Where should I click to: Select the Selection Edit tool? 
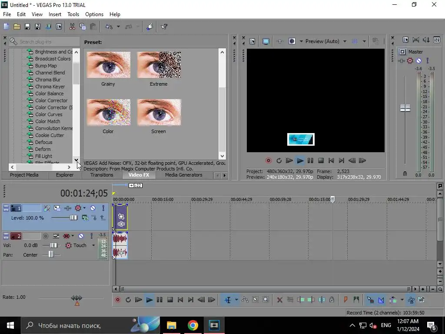[x=255, y=300]
